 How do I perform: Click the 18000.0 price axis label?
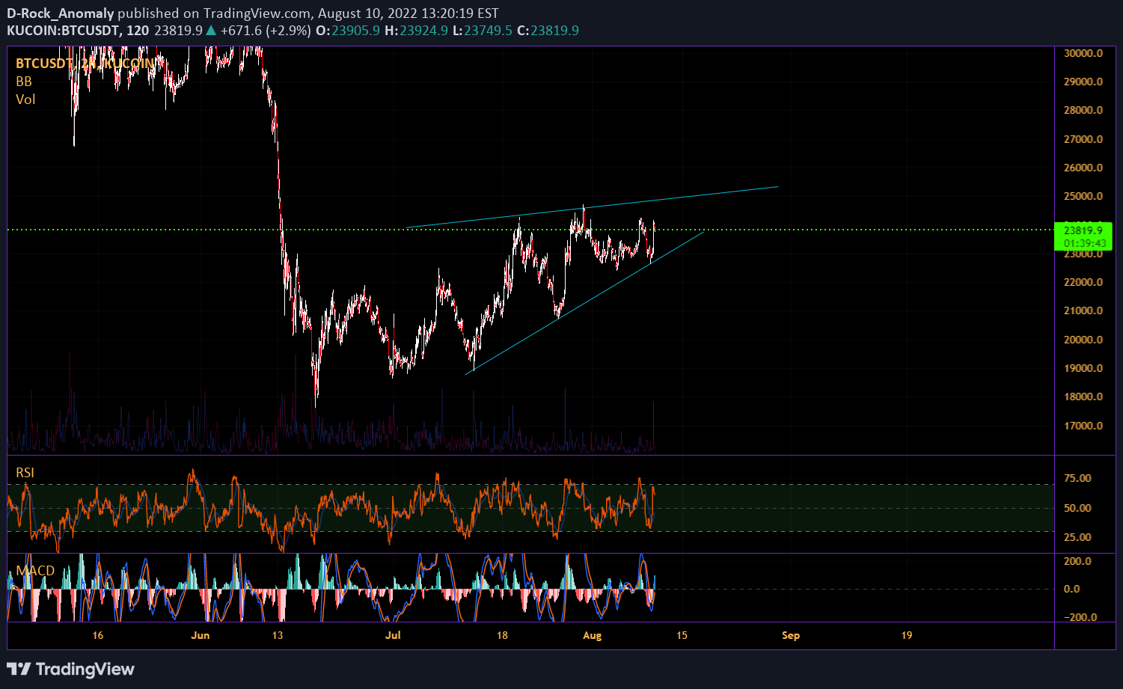click(x=1083, y=396)
